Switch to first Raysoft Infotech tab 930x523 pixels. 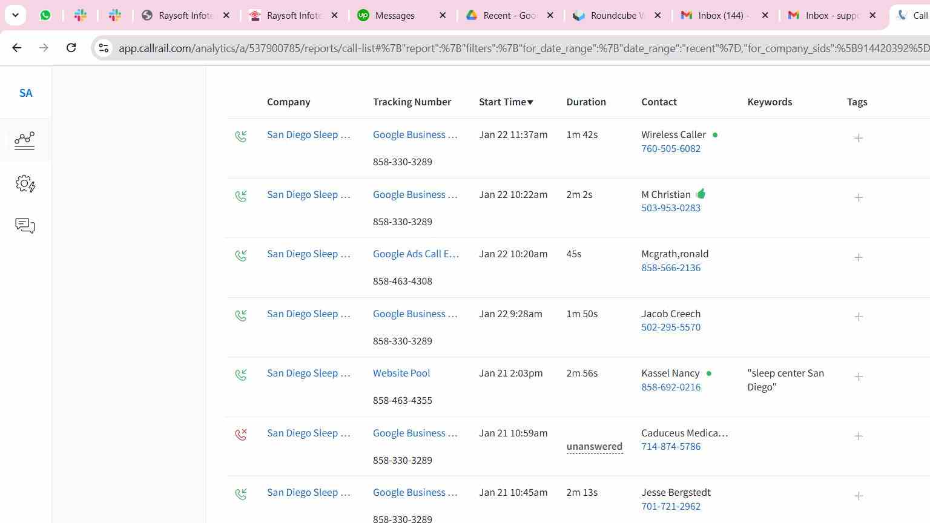point(185,15)
